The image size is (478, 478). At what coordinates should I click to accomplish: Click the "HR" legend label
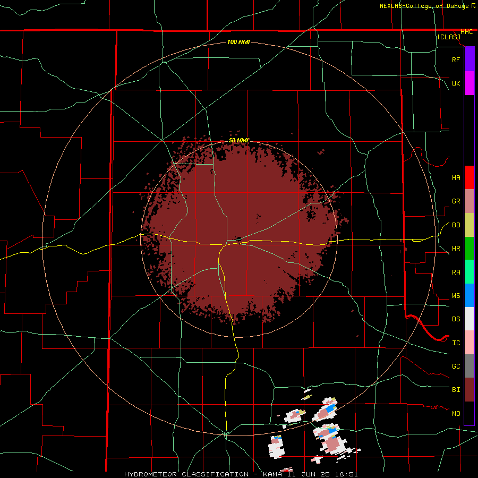(456, 249)
